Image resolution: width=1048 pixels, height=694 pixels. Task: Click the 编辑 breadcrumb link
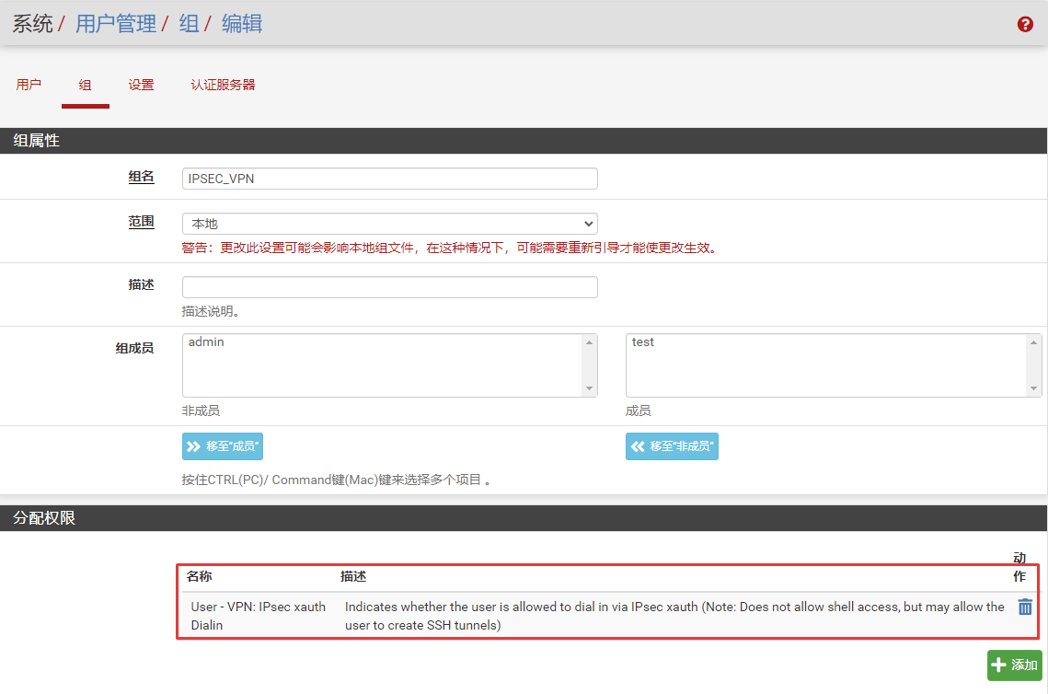pos(242,24)
